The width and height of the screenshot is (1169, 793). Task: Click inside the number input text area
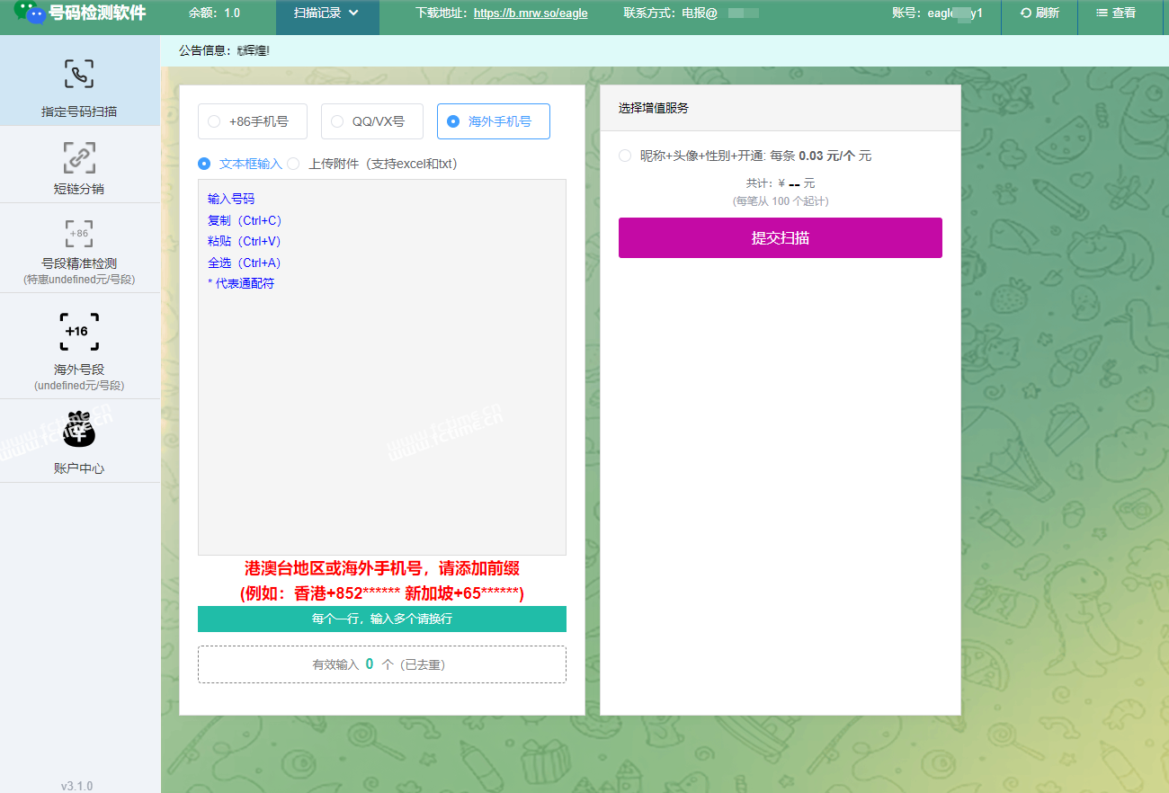click(381, 405)
